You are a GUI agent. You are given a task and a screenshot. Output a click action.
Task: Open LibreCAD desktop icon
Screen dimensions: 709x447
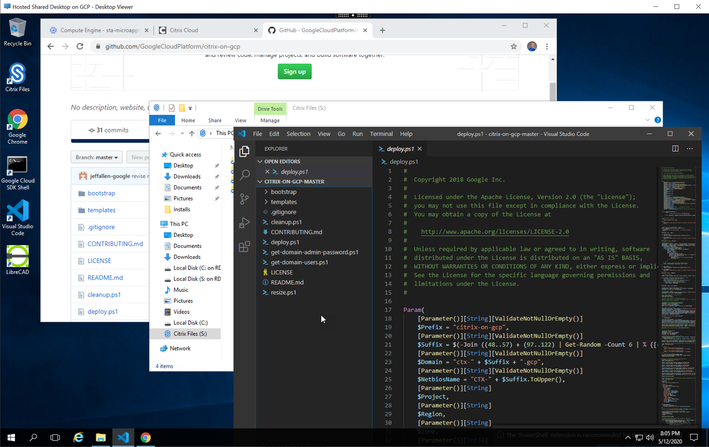pyautogui.click(x=17, y=260)
